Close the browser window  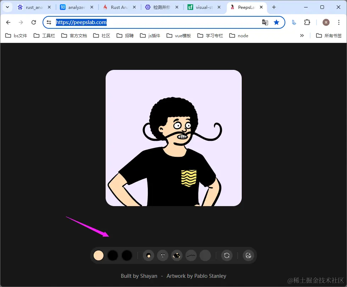pos(338,7)
